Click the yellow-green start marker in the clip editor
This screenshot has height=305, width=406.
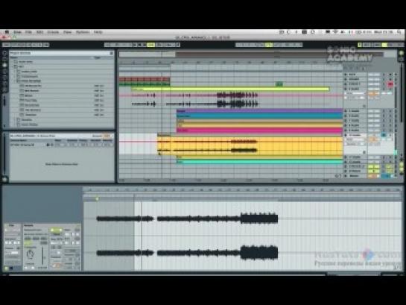point(97,199)
